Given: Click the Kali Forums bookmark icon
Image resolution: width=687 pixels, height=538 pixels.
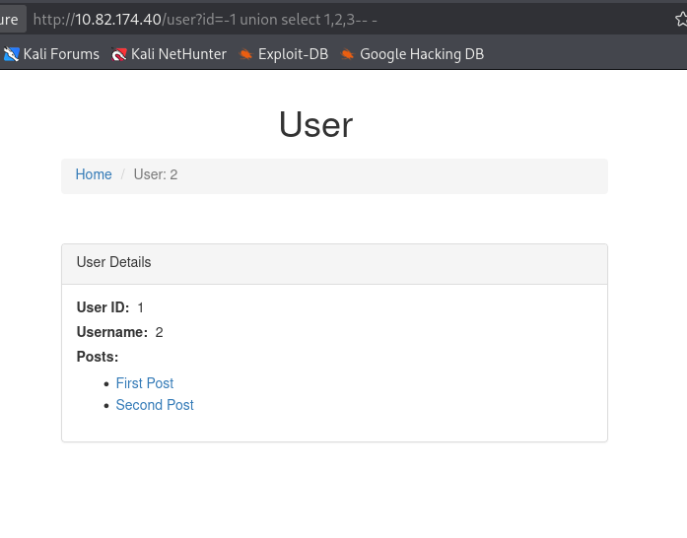Looking at the screenshot, I should [11, 54].
